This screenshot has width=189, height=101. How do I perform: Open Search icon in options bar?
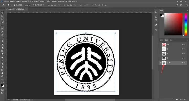(177, 5)
